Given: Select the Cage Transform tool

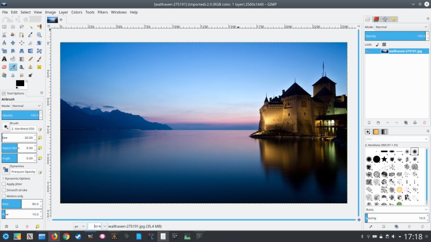Looking at the screenshot, I should tap(39, 51).
